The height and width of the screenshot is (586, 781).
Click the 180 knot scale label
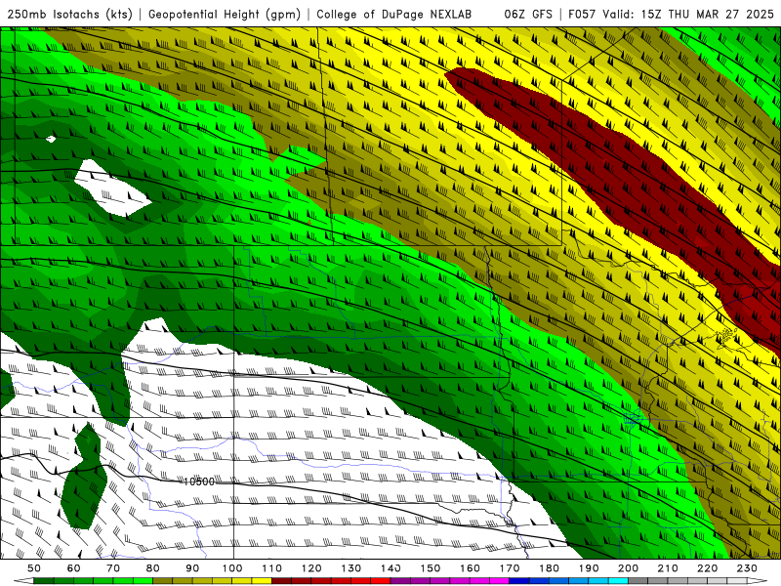pyautogui.click(x=549, y=568)
